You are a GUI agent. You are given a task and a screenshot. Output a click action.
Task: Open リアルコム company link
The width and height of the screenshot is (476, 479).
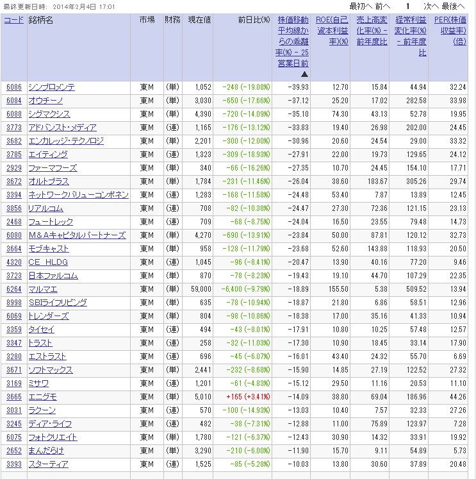tap(45, 208)
